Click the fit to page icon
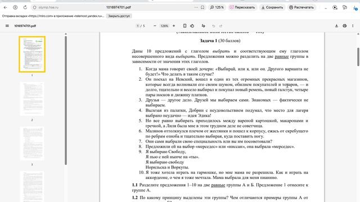The height and width of the screenshot is (202, 360). click(x=184, y=26)
